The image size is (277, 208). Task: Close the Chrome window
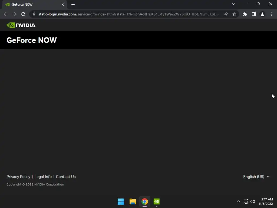(x=271, y=4)
